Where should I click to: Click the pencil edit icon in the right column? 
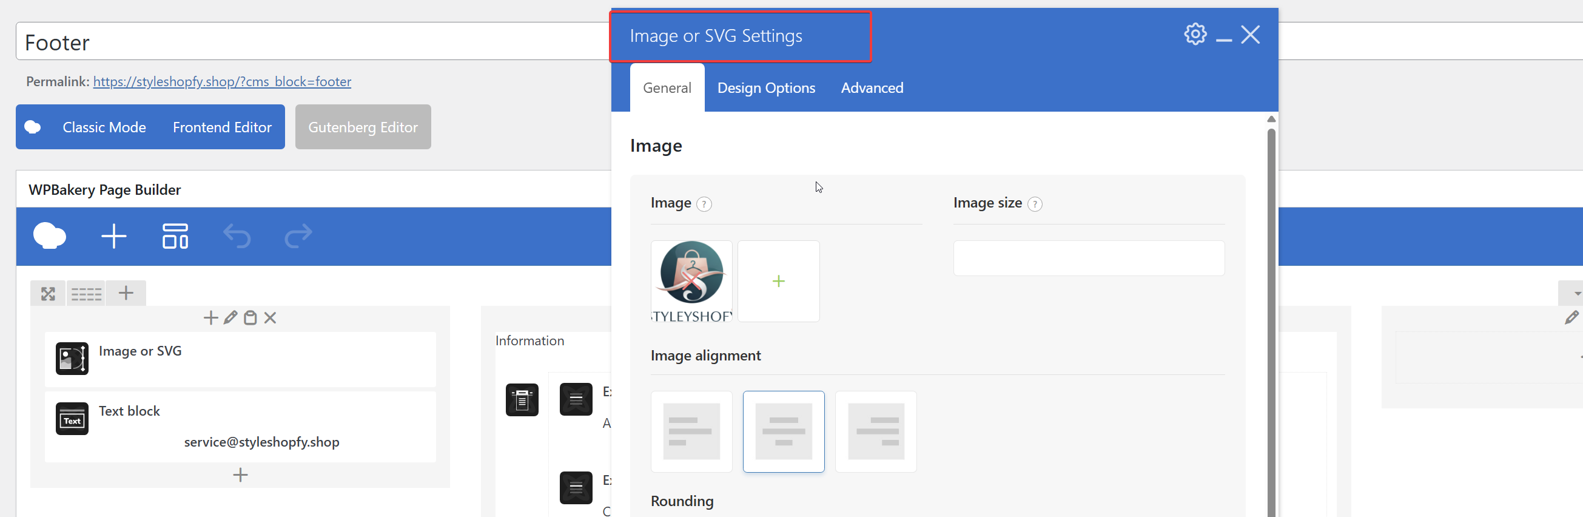click(1571, 318)
